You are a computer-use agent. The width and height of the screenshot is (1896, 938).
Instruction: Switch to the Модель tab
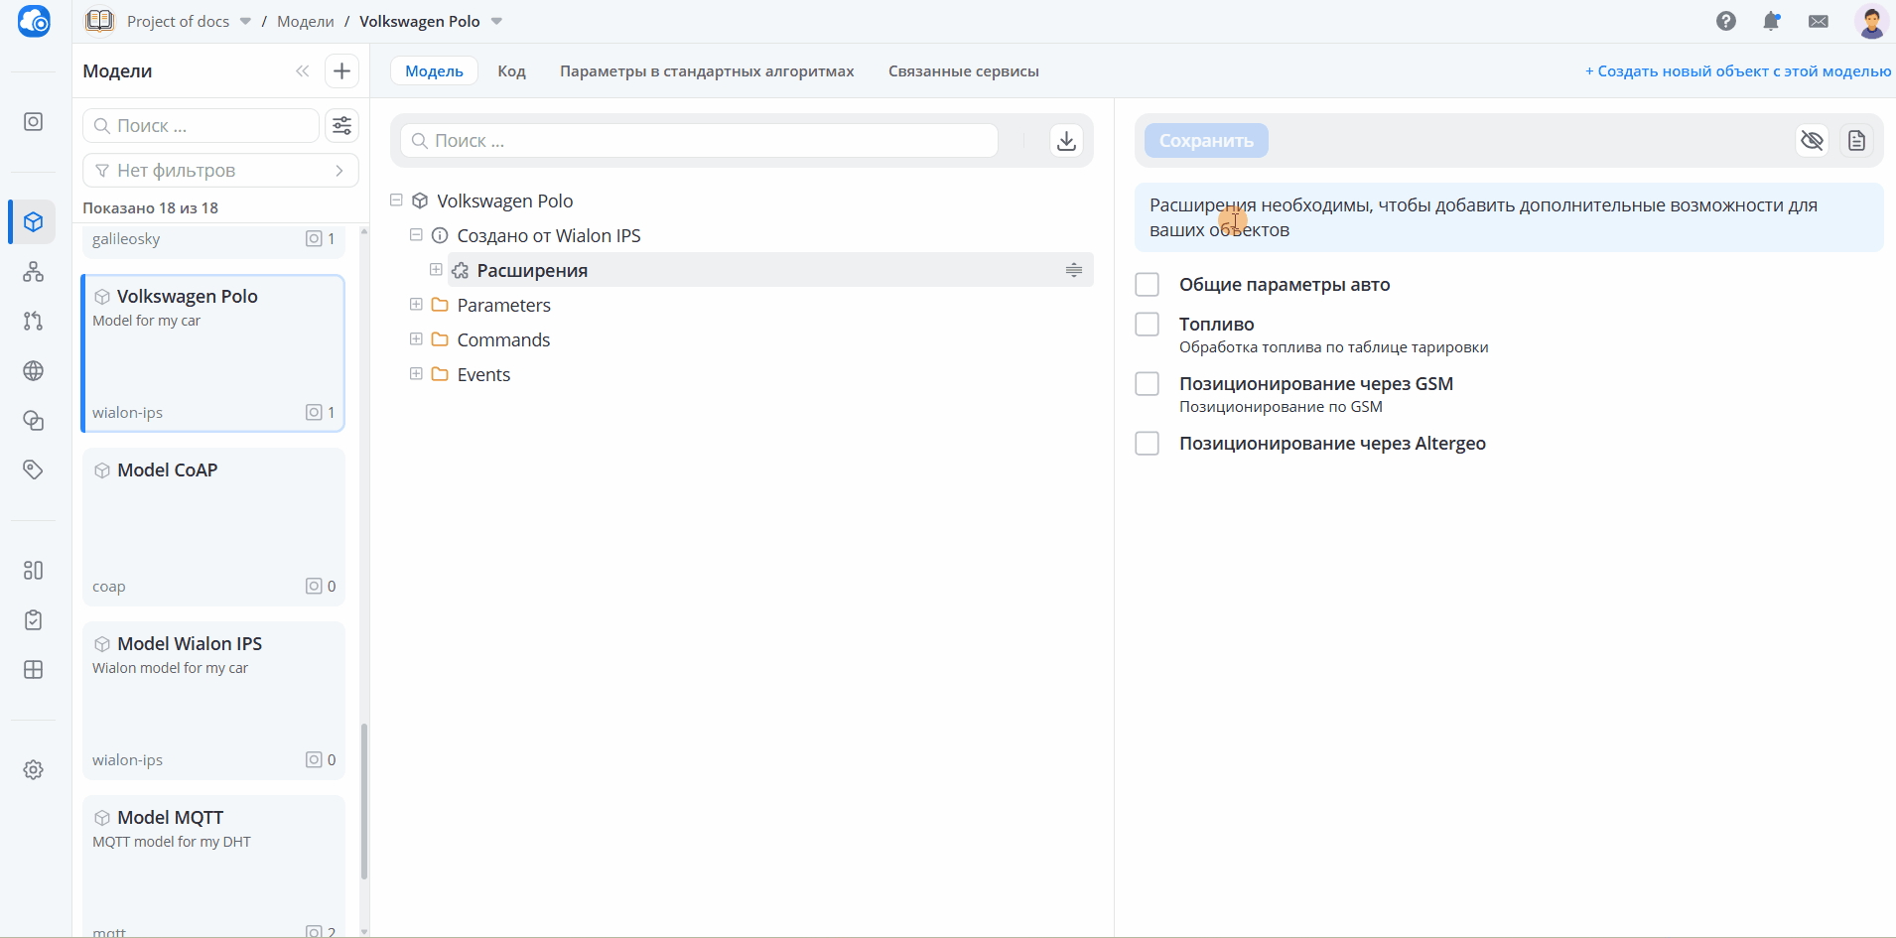coord(434,71)
